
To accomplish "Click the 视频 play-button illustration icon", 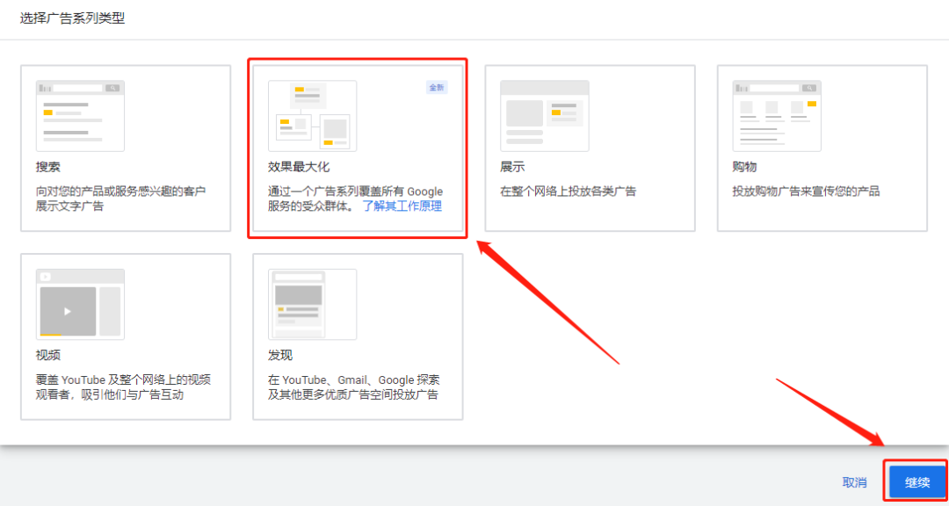I will pos(68,311).
